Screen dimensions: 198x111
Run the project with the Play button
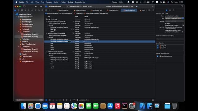(41, 6)
